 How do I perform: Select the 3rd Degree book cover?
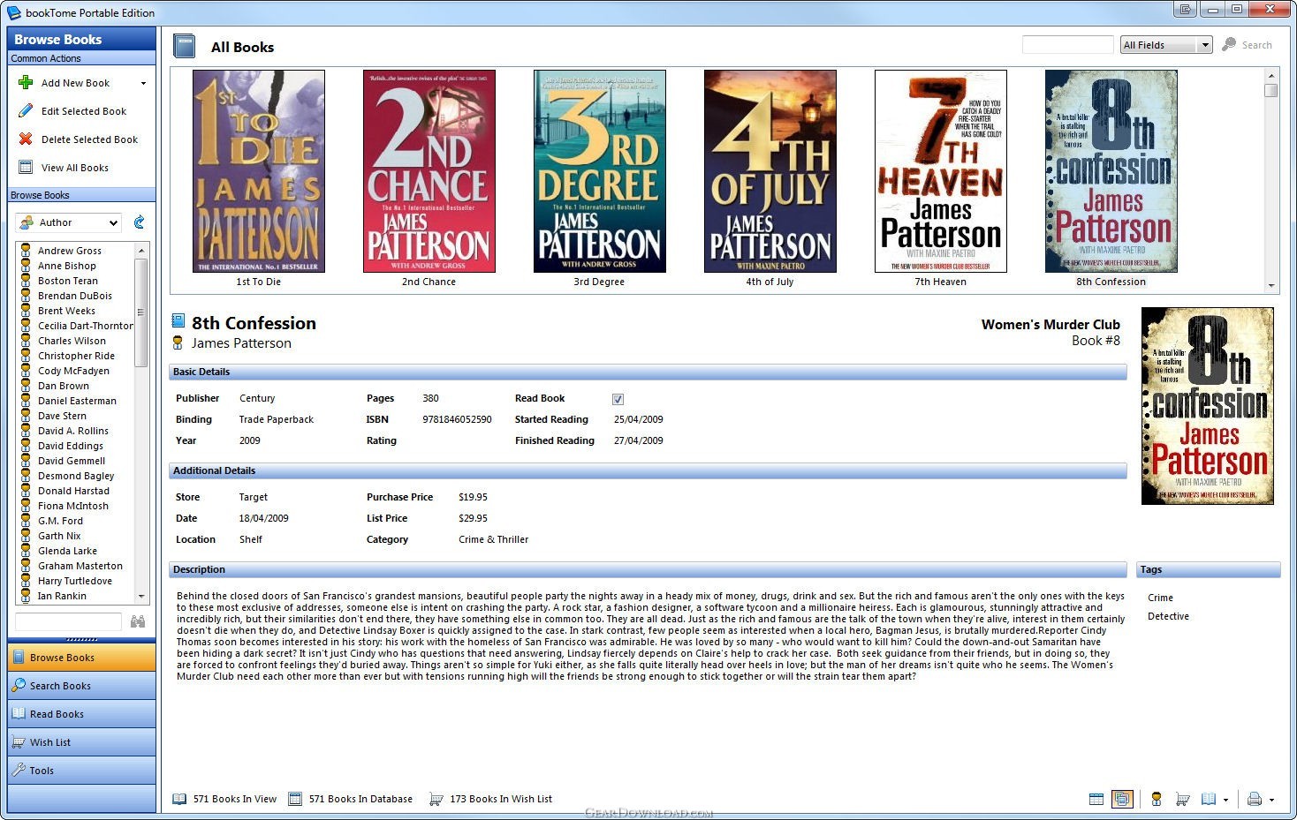pyautogui.click(x=600, y=171)
